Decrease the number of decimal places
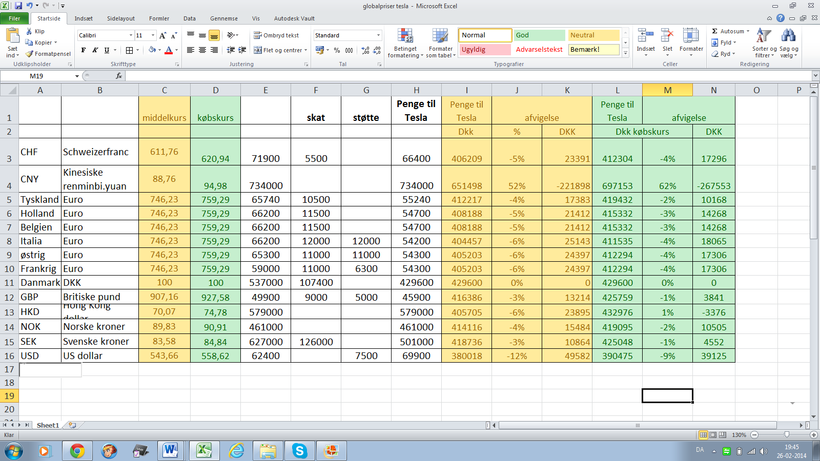Image resolution: width=820 pixels, height=461 pixels. coord(377,50)
